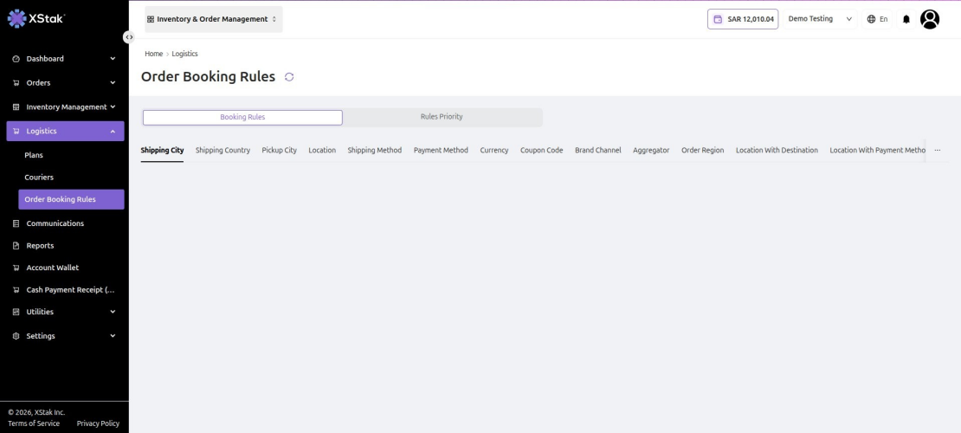This screenshot has width=961, height=433.
Task: Switch to the Shipping Country tab
Action: point(223,151)
